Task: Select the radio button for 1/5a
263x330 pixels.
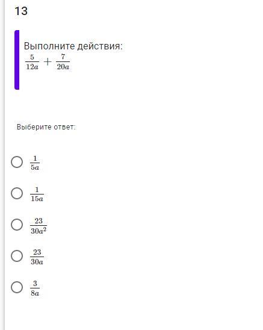Action: click(17, 162)
